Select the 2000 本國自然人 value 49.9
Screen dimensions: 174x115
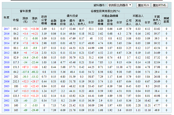tap(157, 110)
